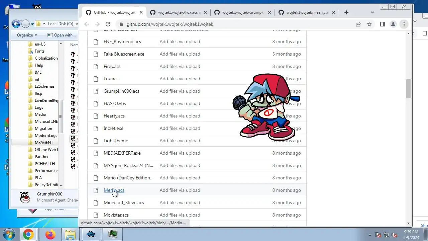Select the Logs folder in Explorer tree

point(39,107)
